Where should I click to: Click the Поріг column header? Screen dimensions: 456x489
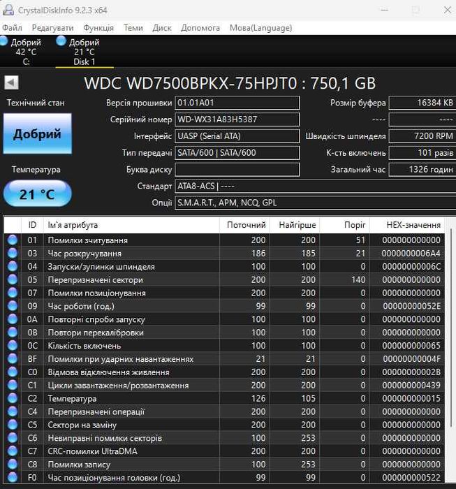345,225
